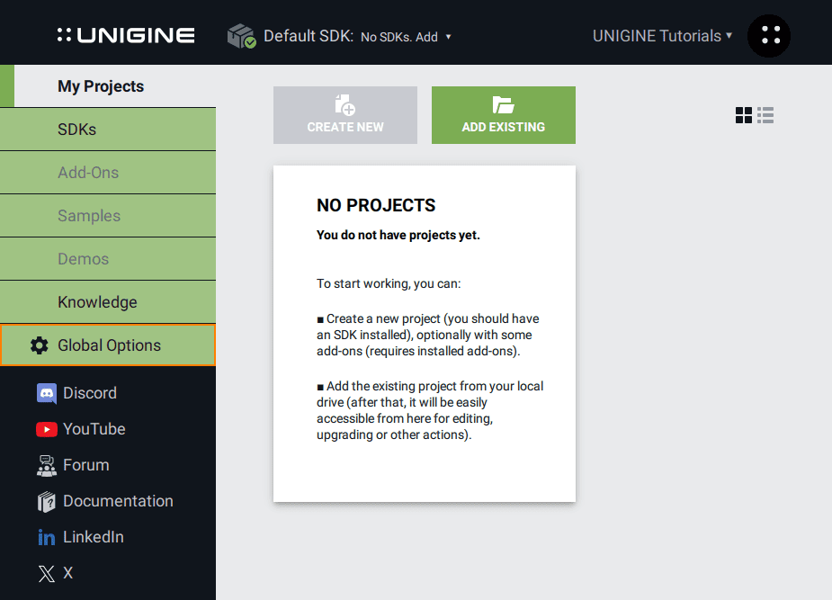Click the ADD EXISTING button
Image resolution: width=832 pixels, height=600 pixels.
tap(503, 115)
